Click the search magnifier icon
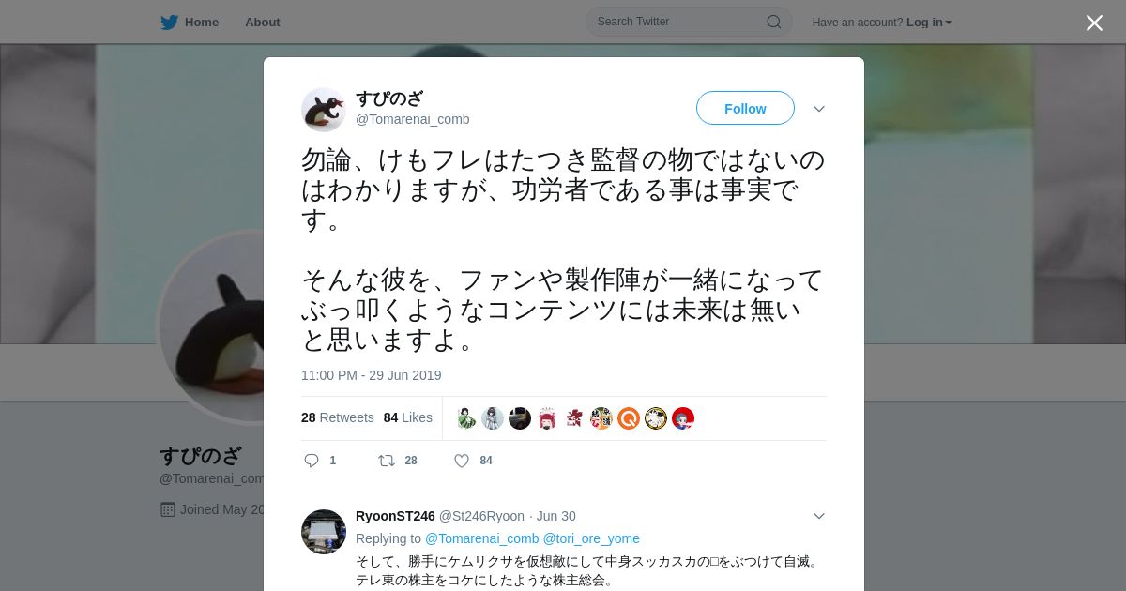Screen dimensions: 1126x591 pyautogui.click(x=774, y=22)
